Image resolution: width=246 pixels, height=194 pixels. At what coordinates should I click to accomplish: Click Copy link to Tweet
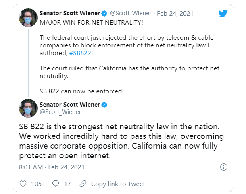coord(118,184)
